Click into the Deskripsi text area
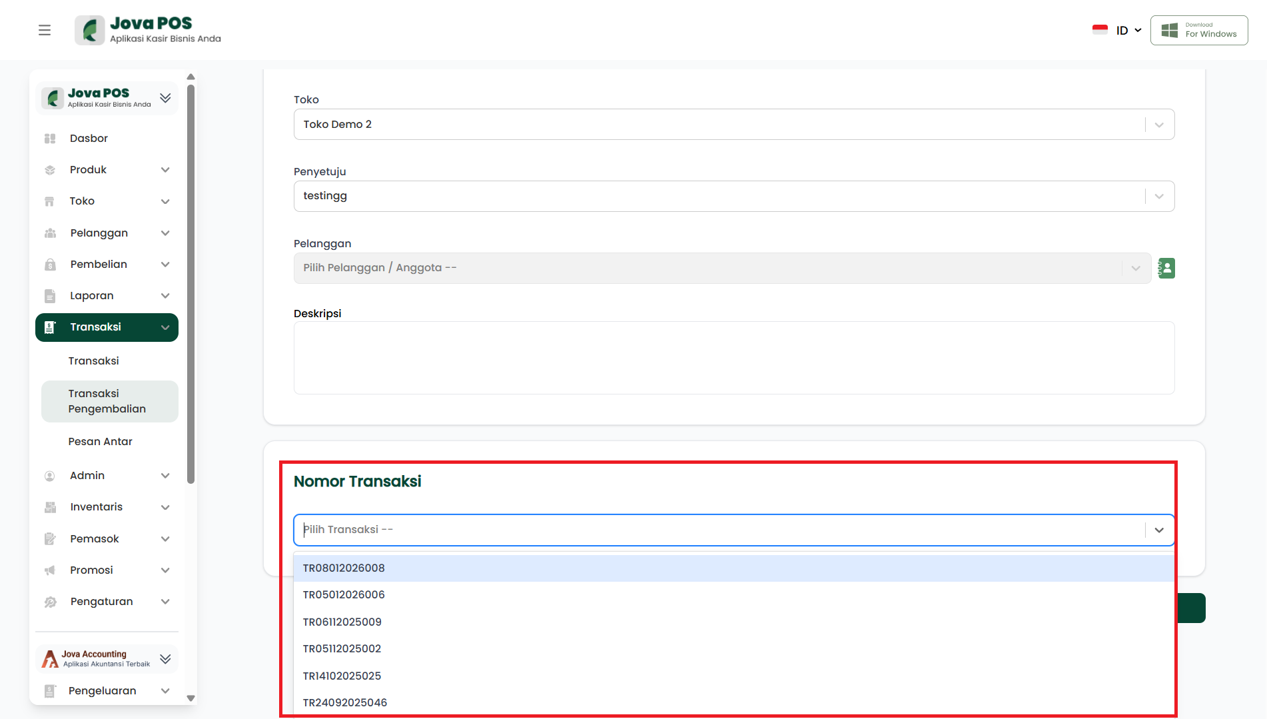The height and width of the screenshot is (719, 1267). tap(733, 358)
